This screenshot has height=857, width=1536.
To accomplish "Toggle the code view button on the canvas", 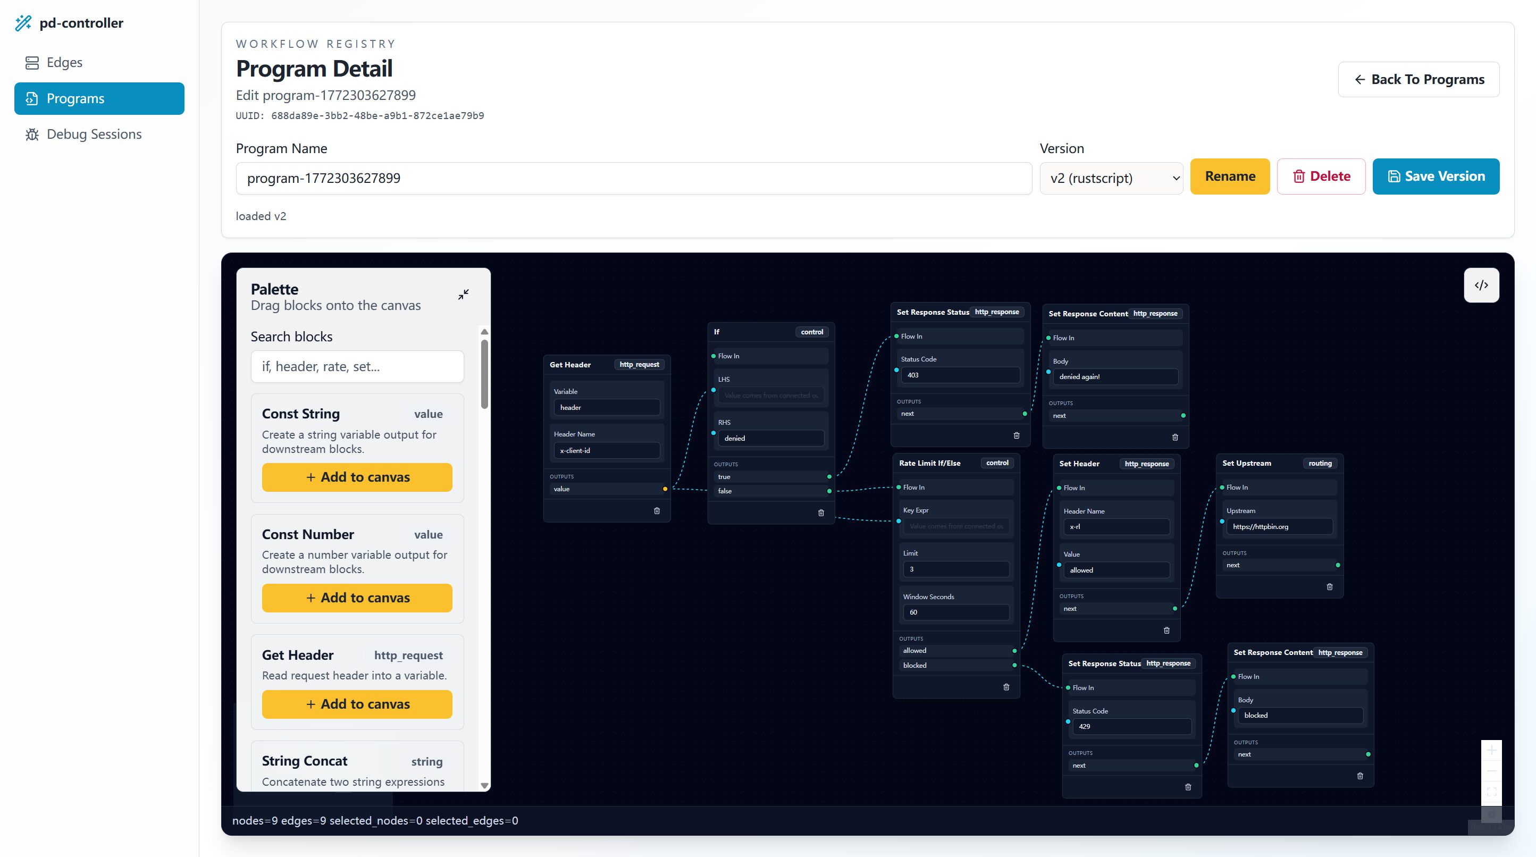I will [1481, 285].
